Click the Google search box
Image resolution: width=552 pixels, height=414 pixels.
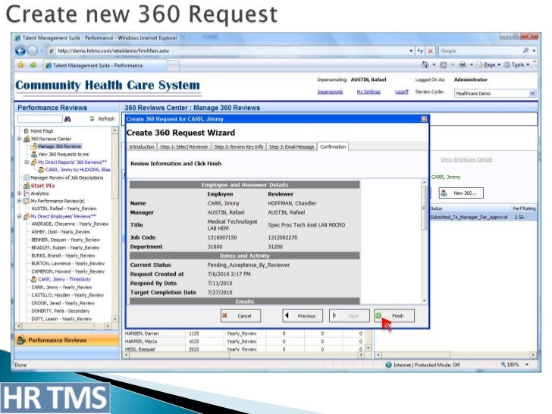[x=481, y=51]
